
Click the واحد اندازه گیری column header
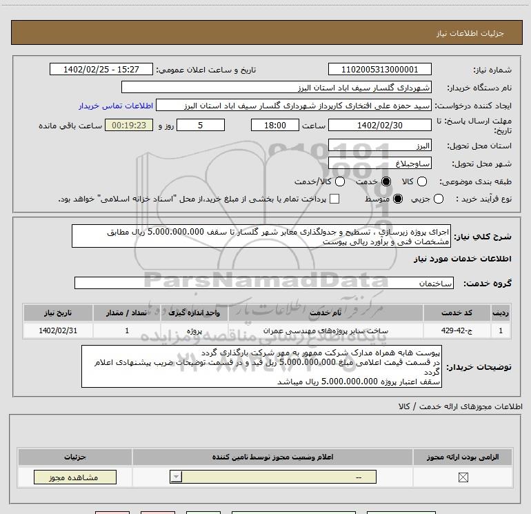[x=194, y=313]
